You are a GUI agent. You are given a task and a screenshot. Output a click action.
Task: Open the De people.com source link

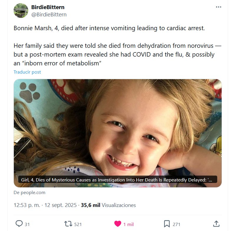pos(29,193)
